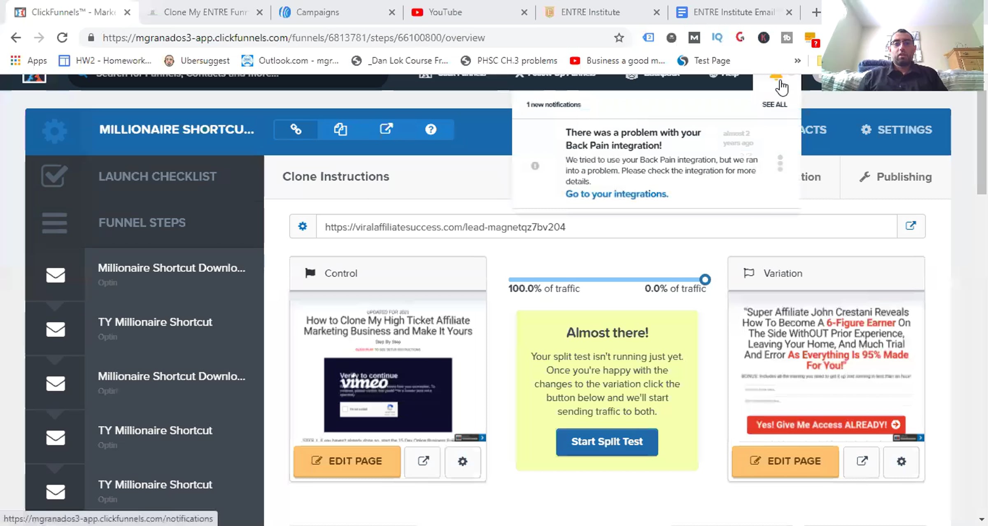Image resolution: width=988 pixels, height=526 pixels.
Task: Click the Start Split Test button
Action: point(607,442)
